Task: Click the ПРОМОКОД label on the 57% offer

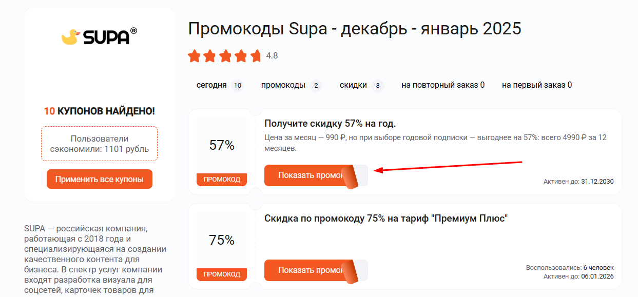Action: tap(221, 179)
